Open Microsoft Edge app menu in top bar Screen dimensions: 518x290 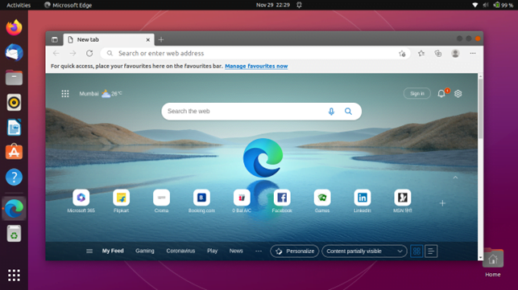pos(68,5)
